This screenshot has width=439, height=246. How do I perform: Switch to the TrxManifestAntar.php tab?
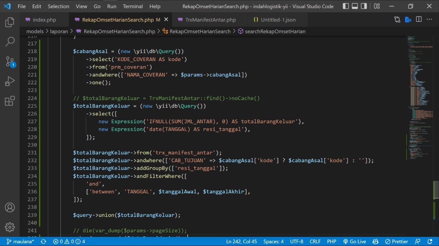pyautogui.click(x=210, y=20)
